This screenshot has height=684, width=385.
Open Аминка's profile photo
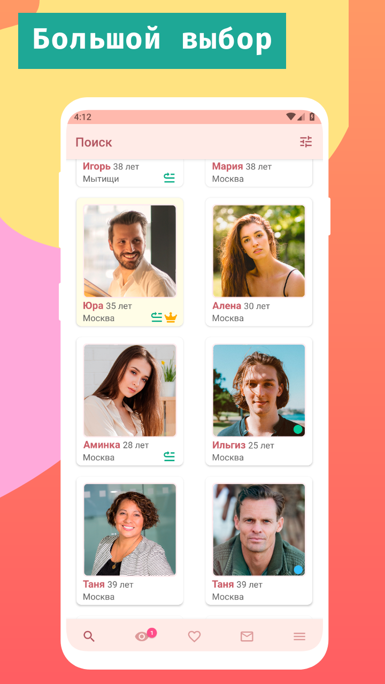[130, 391]
